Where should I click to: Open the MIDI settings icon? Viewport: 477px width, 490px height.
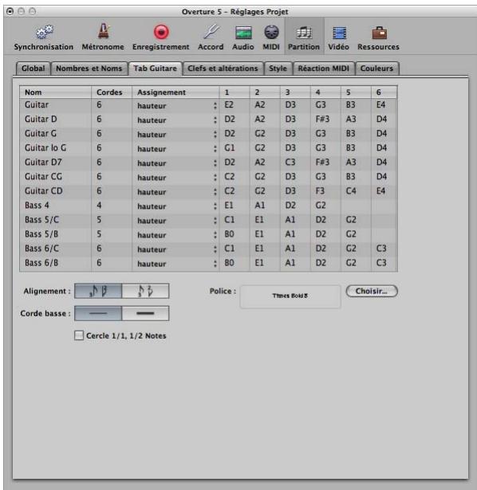271,37
